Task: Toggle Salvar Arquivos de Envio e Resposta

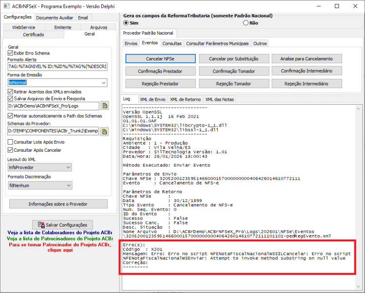Action: [x=10, y=98]
